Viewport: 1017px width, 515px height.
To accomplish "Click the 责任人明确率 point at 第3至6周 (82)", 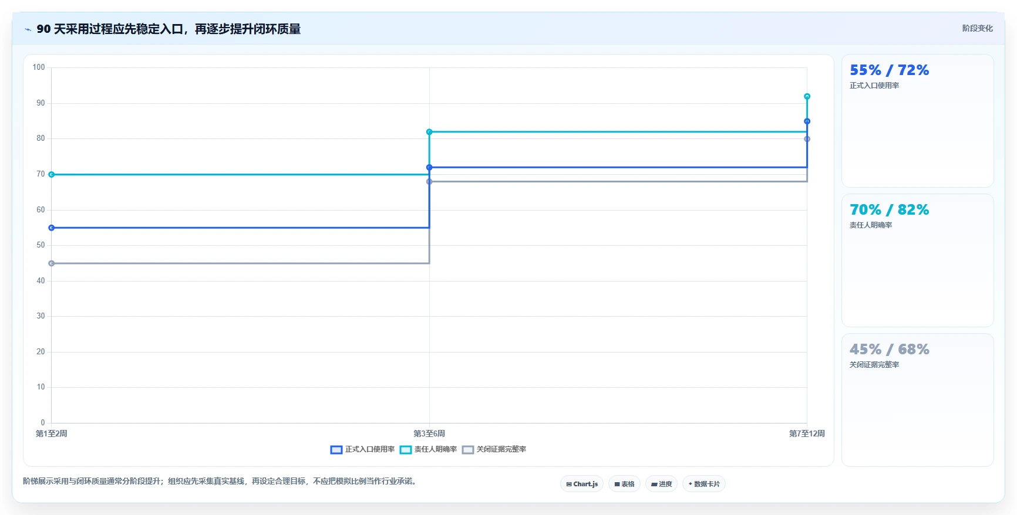I will (429, 132).
